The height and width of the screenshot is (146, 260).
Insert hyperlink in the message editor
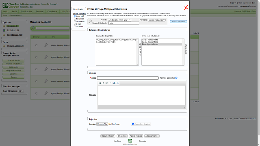click(x=114, y=83)
